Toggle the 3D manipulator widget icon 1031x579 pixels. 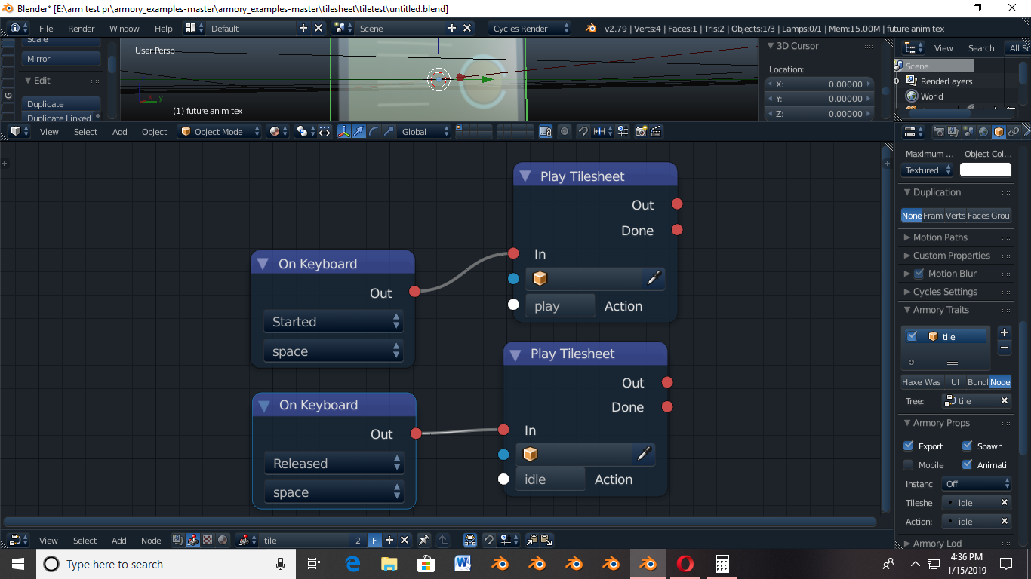(344, 131)
